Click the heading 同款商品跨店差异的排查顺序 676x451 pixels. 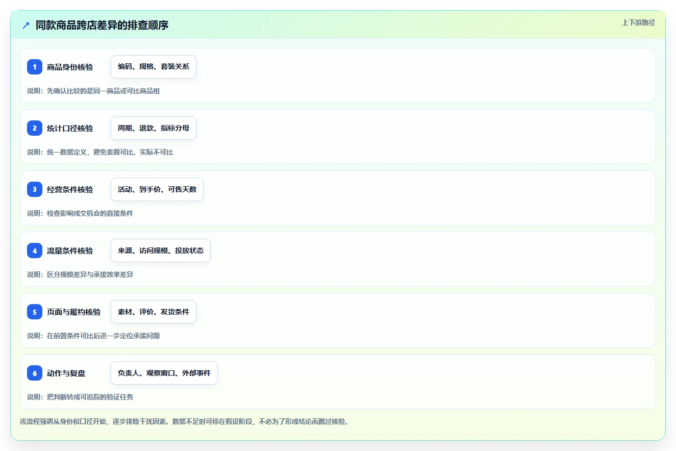102,25
